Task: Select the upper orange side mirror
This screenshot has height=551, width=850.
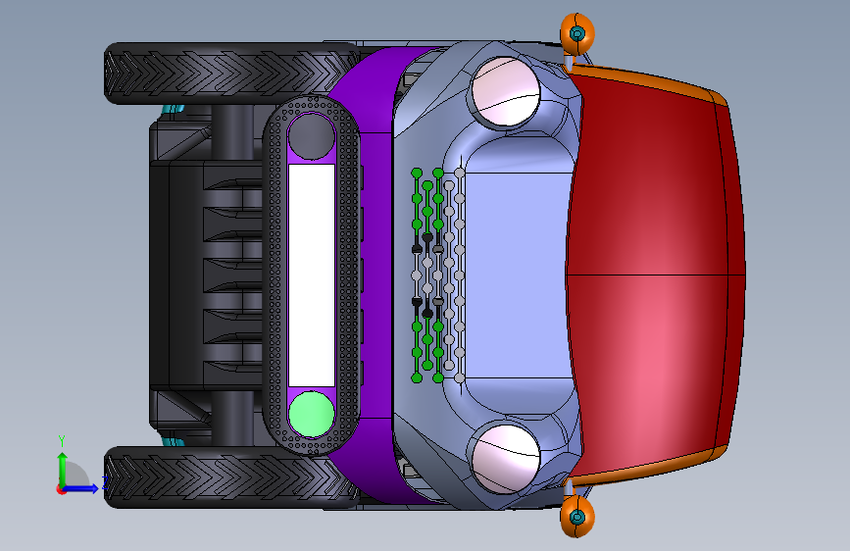Action: coord(576,33)
